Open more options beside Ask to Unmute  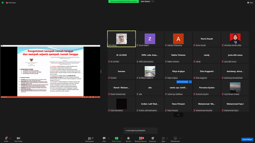pyautogui.click(x=190, y=82)
